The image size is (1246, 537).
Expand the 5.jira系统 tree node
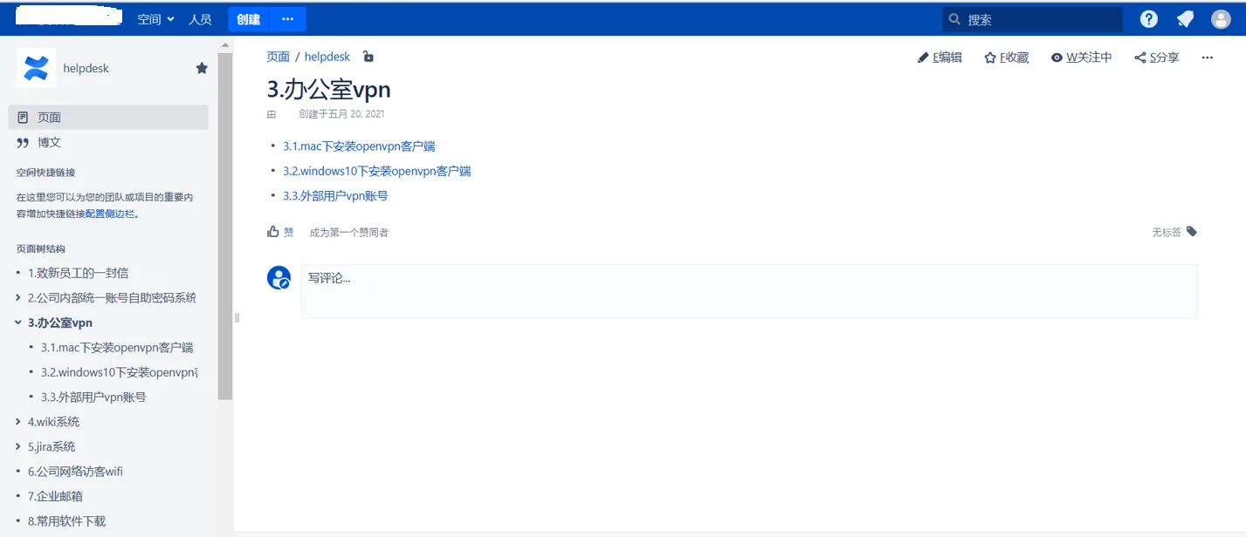pos(18,446)
